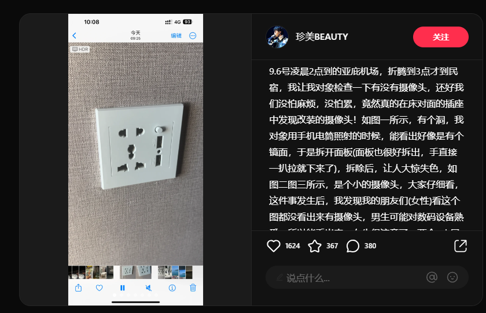Follow the user with red 关注 button

coord(440,37)
